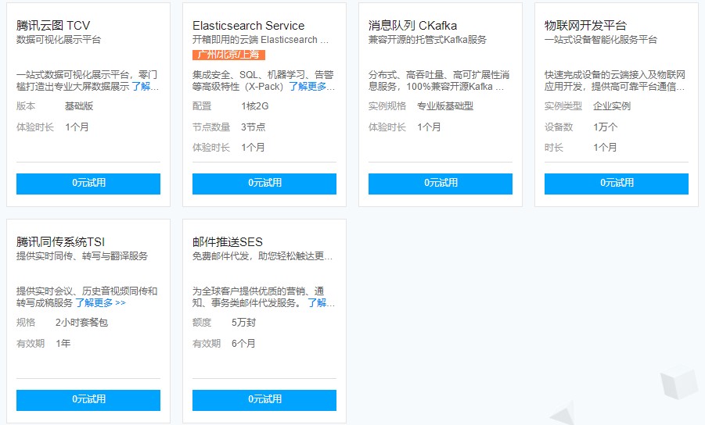Select the 物联网开发平台 title
The image size is (705, 425).
click(585, 26)
